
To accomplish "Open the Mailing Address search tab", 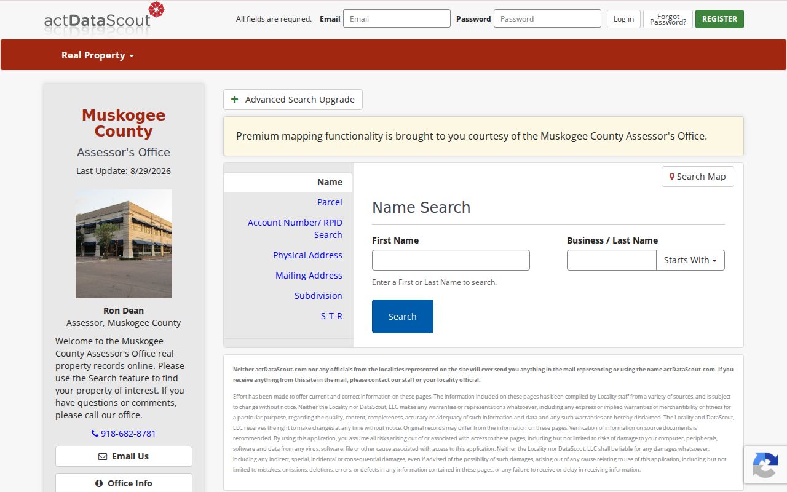I will 309,276.
